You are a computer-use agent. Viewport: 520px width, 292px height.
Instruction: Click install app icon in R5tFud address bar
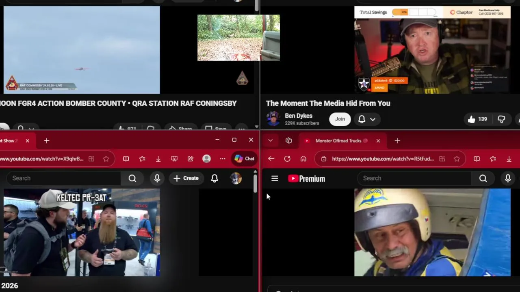click(442, 159)
